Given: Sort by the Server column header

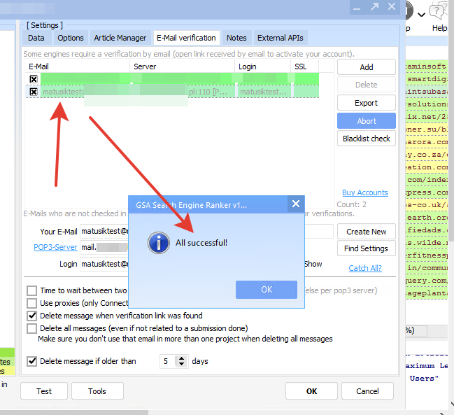Looking at the screenshot, I should click(x=182, y=66).
